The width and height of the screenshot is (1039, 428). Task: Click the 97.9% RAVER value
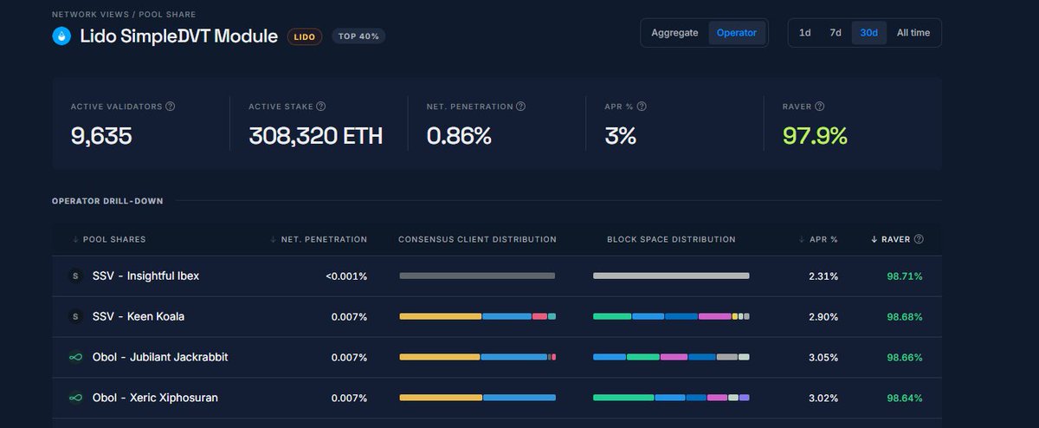click(x=815, y=136)
